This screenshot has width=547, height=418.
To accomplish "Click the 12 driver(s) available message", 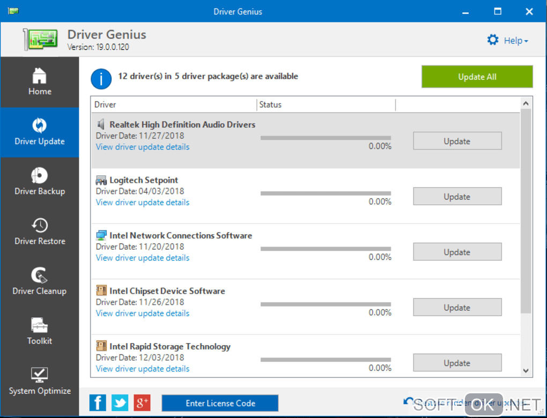I will [x=208, y=76].
